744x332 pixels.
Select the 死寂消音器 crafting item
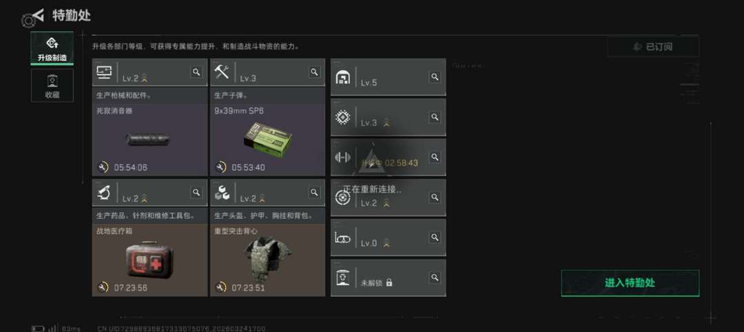(x=149, y=140)
